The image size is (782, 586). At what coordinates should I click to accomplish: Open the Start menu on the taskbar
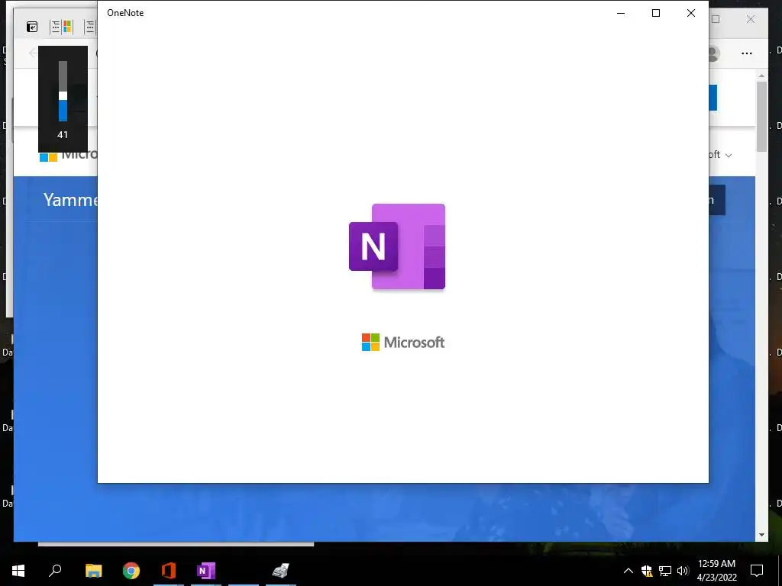(18, 570)
